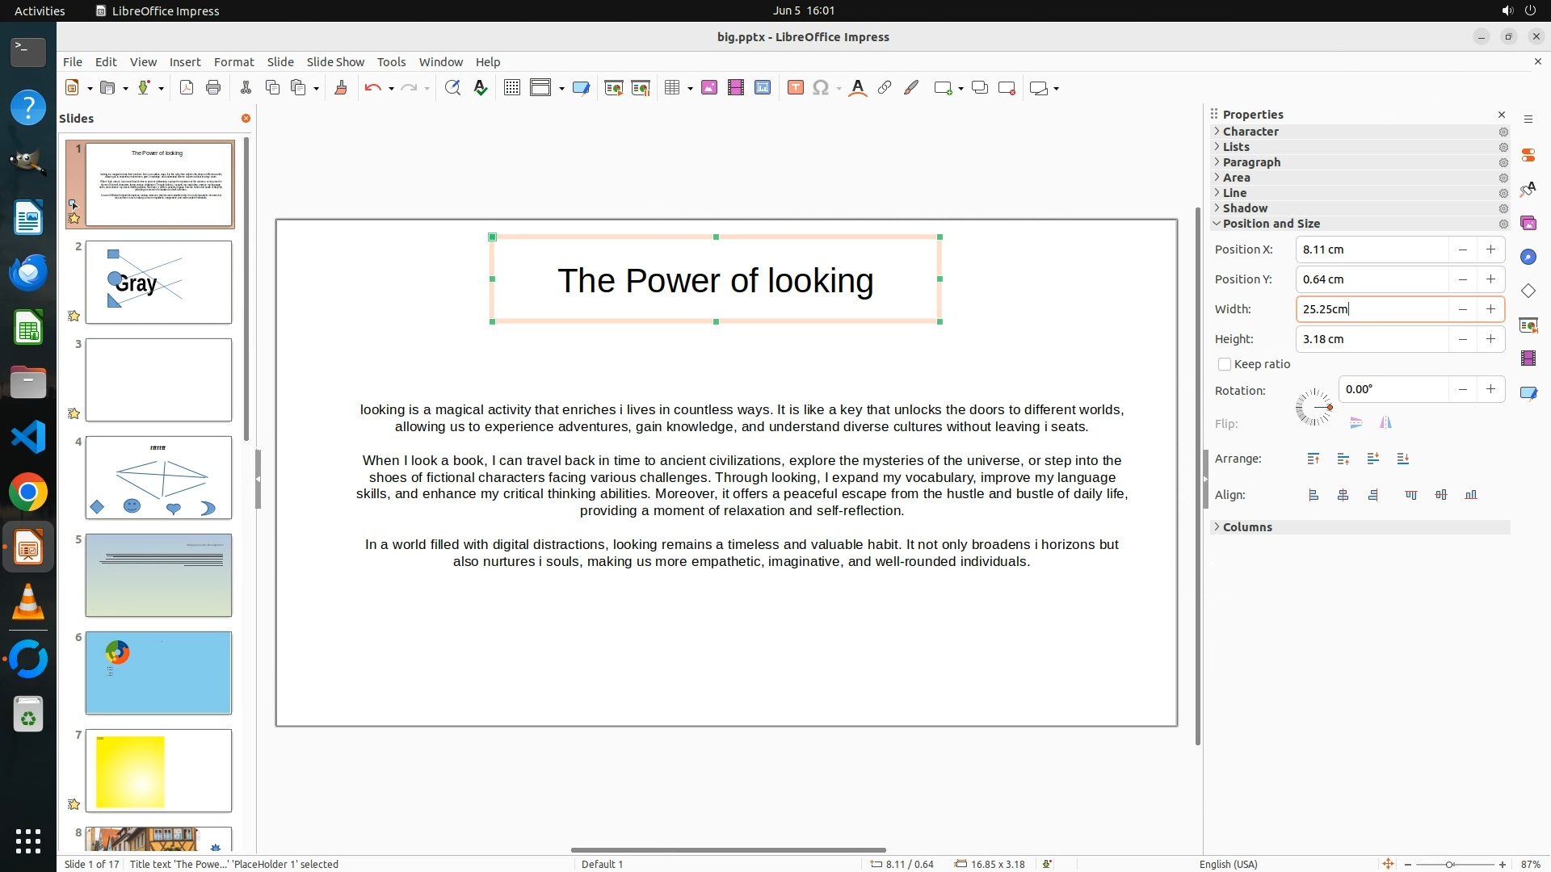Select slide 4 thumbnail in Slides panel
The image size is (1551, 872).
pos(158,477)
